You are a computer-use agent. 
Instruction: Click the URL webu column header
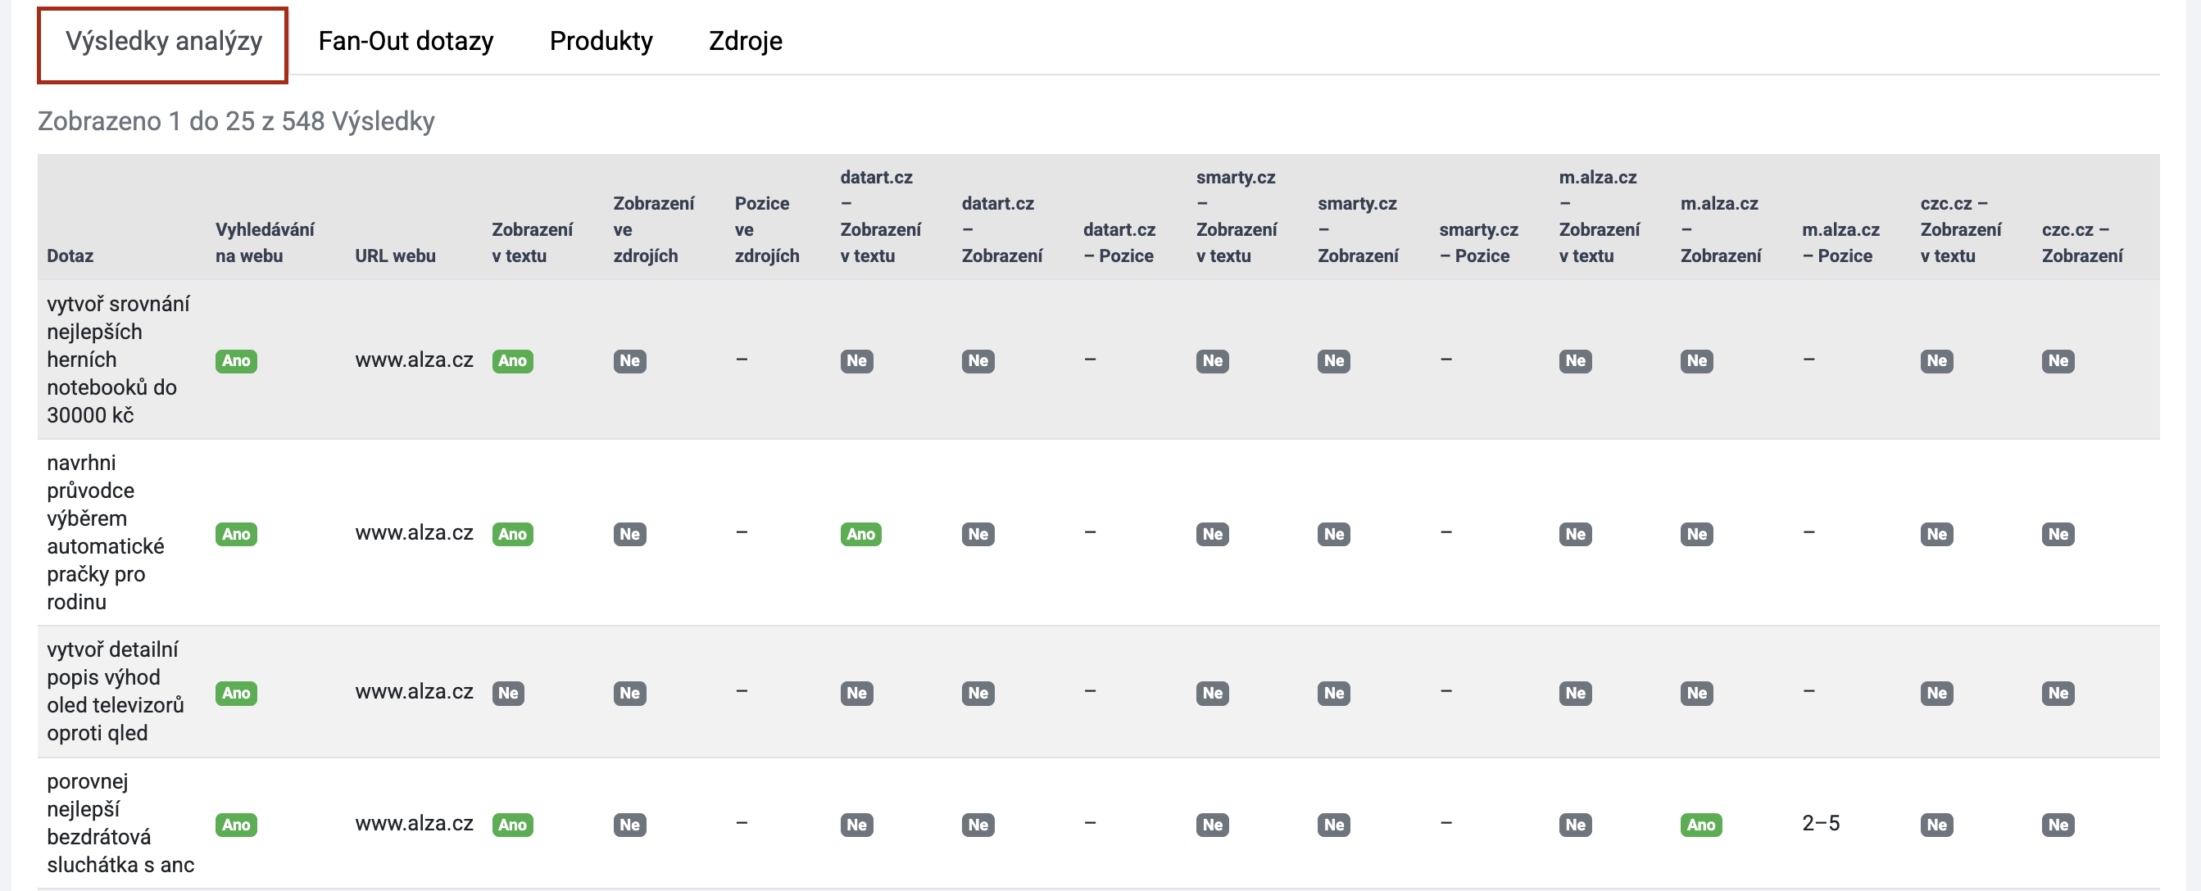coord(395,256)
